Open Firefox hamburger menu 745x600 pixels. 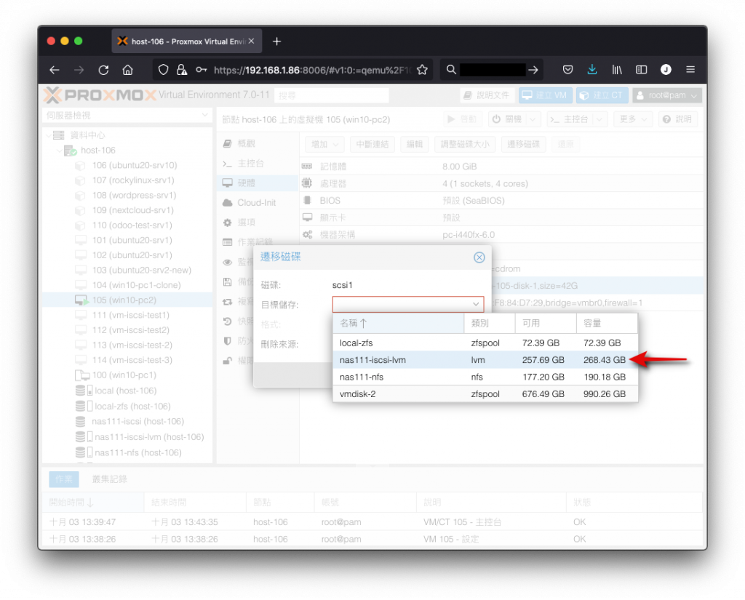(690, 70)
